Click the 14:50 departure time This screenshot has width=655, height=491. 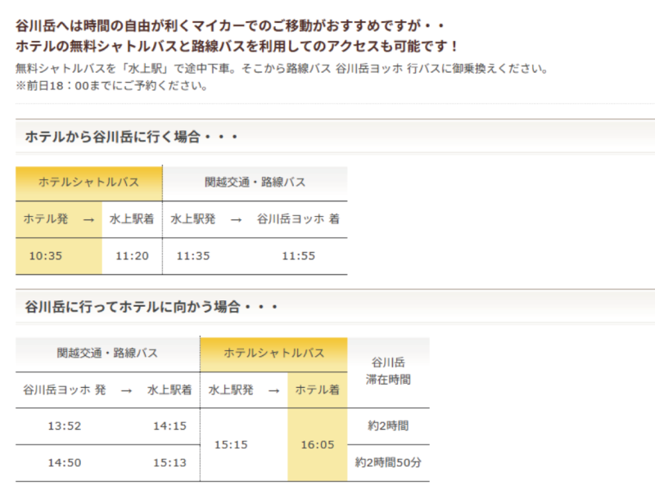point(65,462)
